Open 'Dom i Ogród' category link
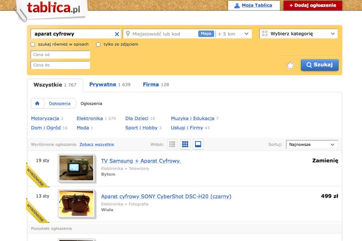Viewport: 362px width, 241px height. pos(46,128)
